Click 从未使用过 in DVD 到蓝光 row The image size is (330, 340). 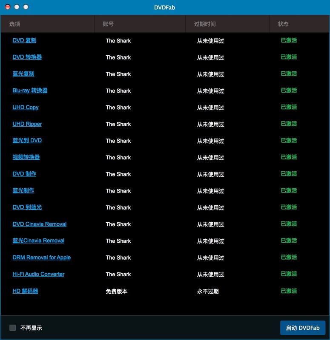(x=210, y=207)
